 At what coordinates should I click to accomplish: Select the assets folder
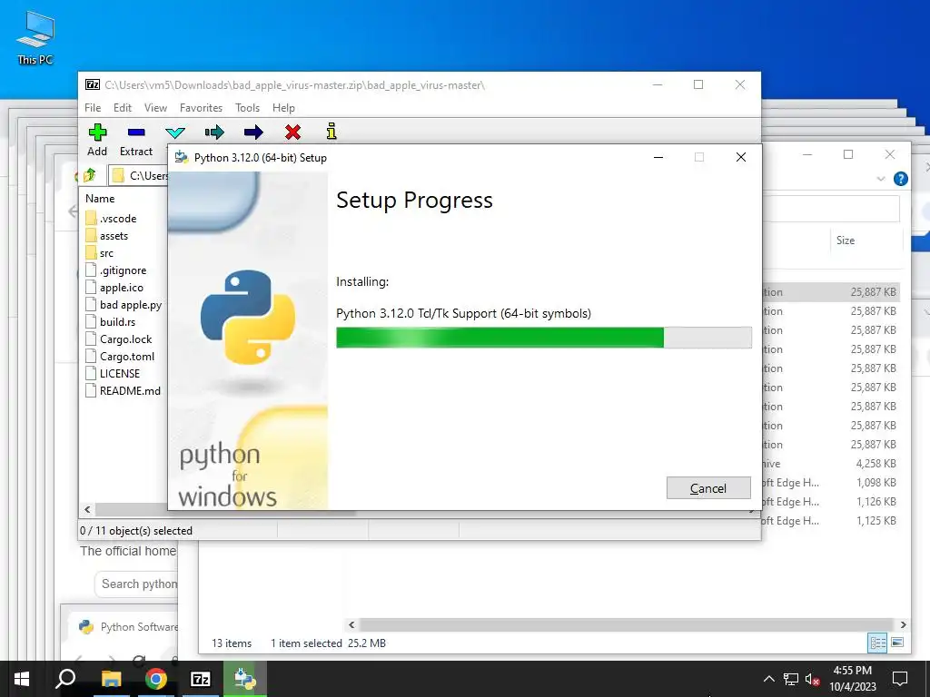(x=114, y=235)
